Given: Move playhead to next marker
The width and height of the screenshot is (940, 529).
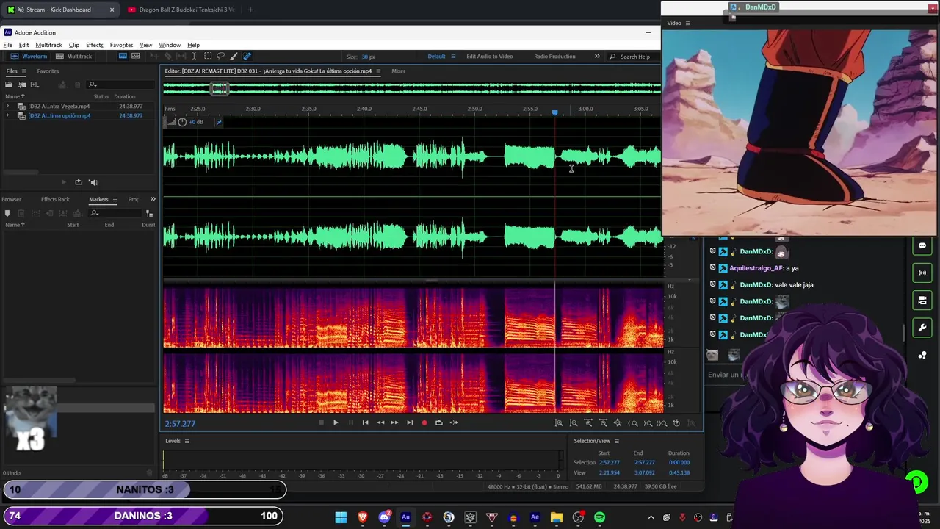Looking at the screenshot, I should click(409, 422).
